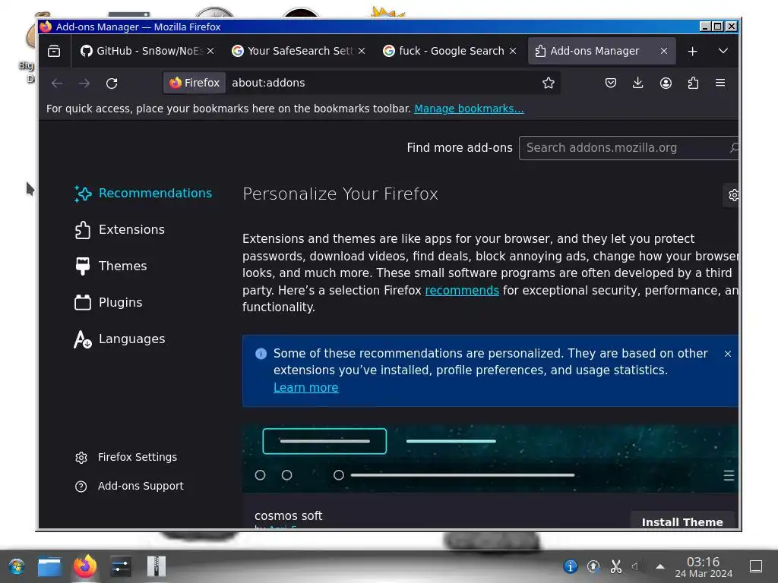Open the Firefox View tab list icon
The image size is (778, 583).
pos(54,51)
